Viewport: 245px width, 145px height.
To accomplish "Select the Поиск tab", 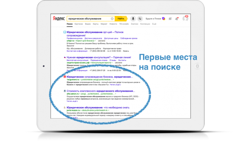I will (x=70, y=24).
